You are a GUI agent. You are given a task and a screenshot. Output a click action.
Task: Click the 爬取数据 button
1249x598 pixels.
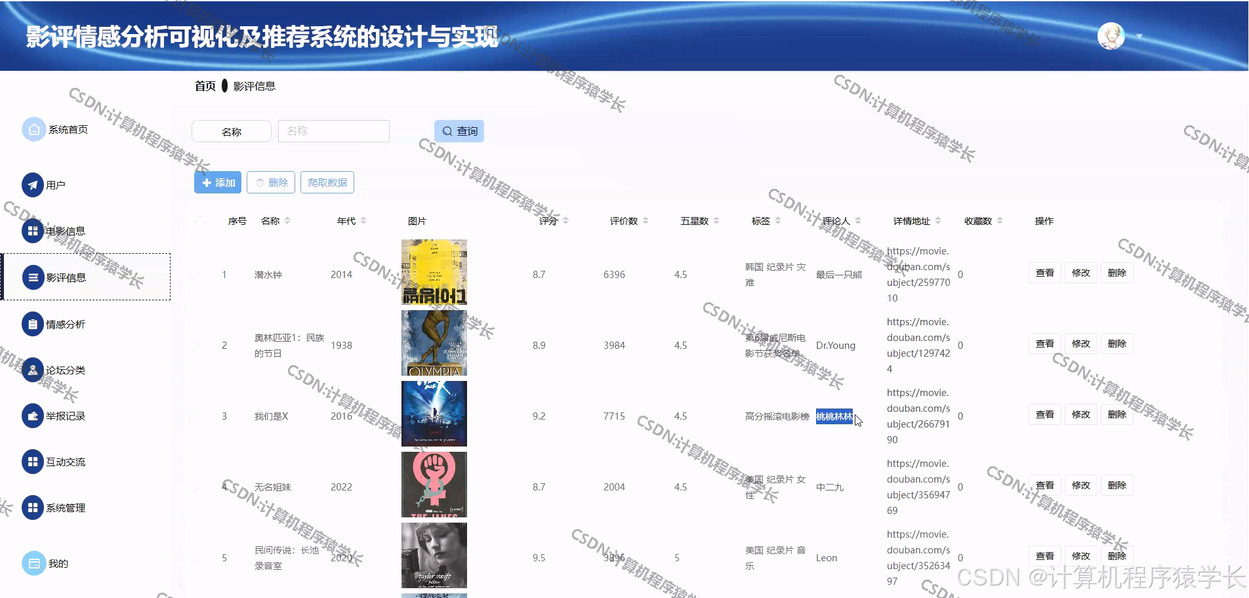[327, 183]
